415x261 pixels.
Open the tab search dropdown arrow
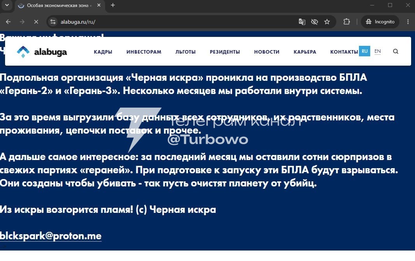[x=7, y=5]
